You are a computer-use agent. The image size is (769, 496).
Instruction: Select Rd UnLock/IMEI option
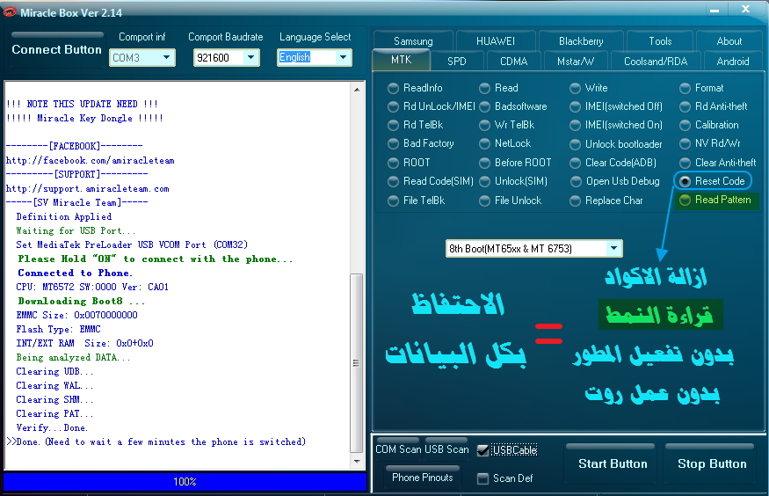click(x=393, y=107)
